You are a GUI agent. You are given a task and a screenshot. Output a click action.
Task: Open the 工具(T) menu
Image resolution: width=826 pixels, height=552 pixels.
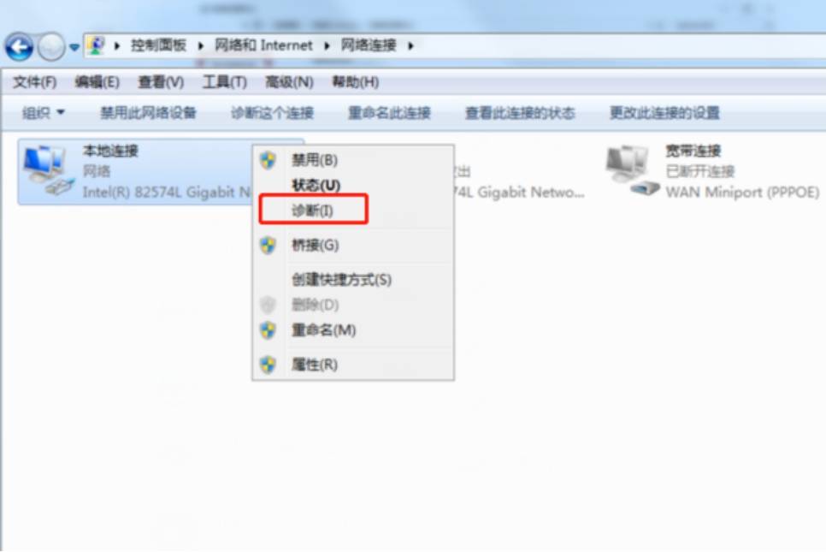[224, 82]
